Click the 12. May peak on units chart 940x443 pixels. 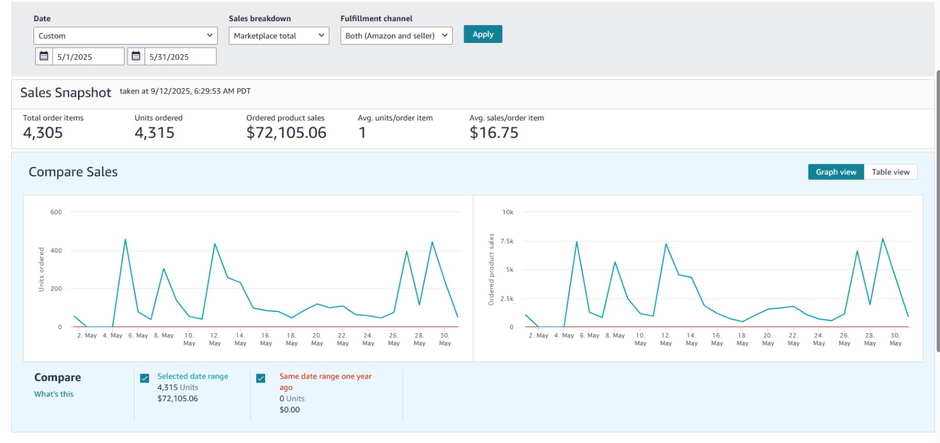(215, 244)
